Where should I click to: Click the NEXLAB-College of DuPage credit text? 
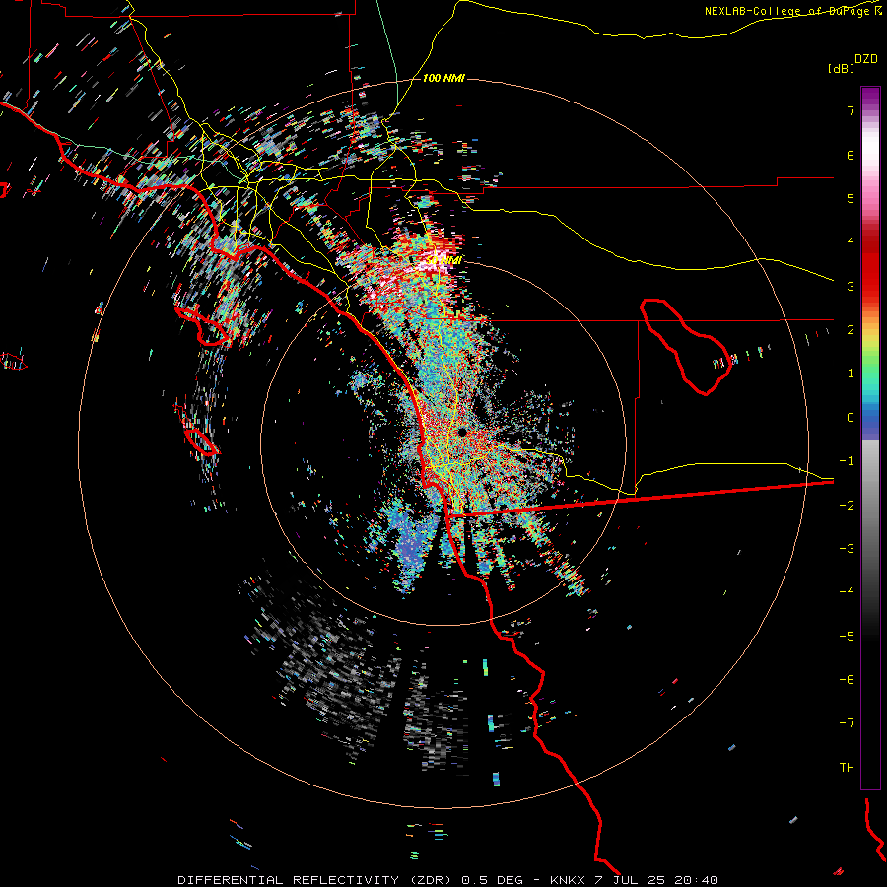tap(792, 11)
